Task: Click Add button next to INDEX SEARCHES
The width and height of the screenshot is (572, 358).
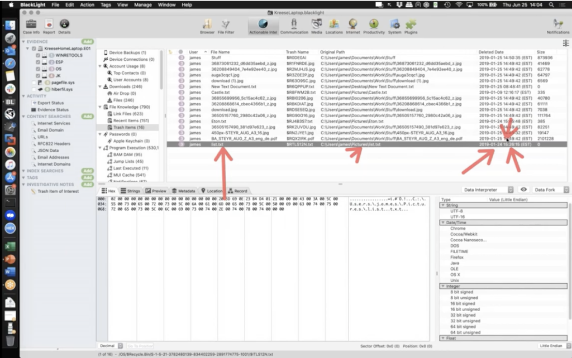Action: click(88, 171)
